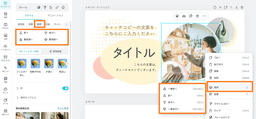The height and width of the screenshot is (119, 256).
Task: Open the アップロード sidebar panel
Action: (6, 47)
